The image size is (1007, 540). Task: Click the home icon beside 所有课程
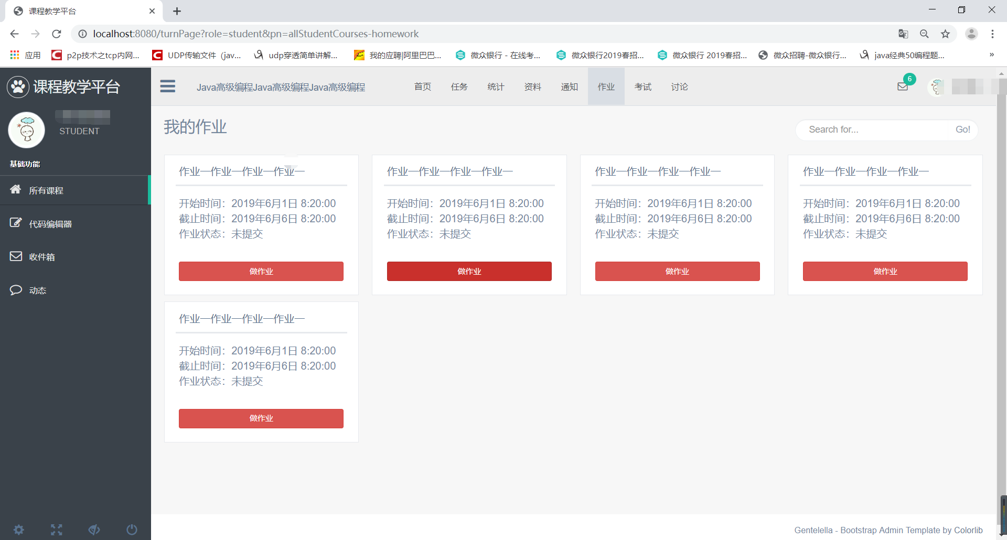click(16, 189)
